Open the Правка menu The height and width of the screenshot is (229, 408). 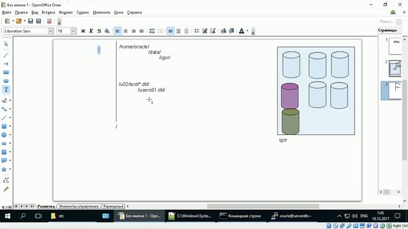pyautogui.click(x=21, y=13)
